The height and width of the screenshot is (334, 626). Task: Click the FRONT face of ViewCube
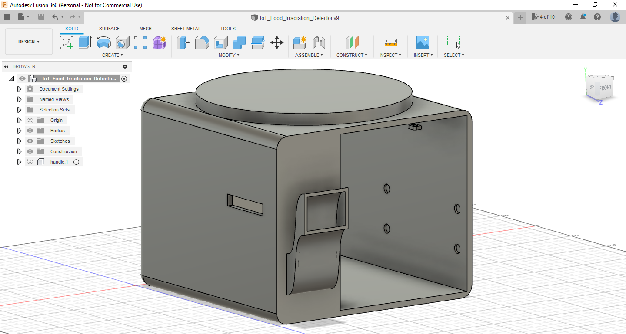605,88
